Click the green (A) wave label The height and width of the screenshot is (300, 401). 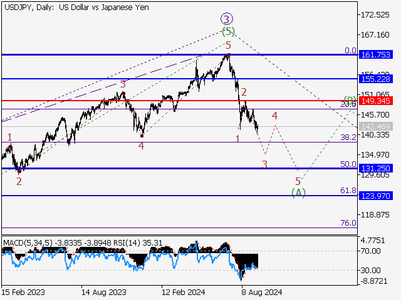pyautogui.click(x=299, y=192)
